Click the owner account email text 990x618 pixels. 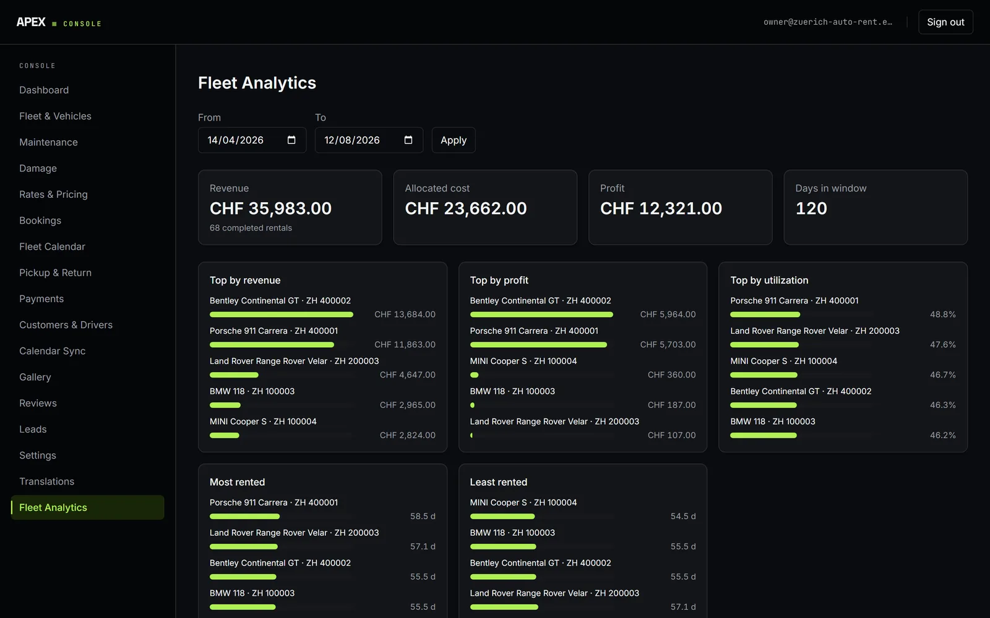pos(828,22)
